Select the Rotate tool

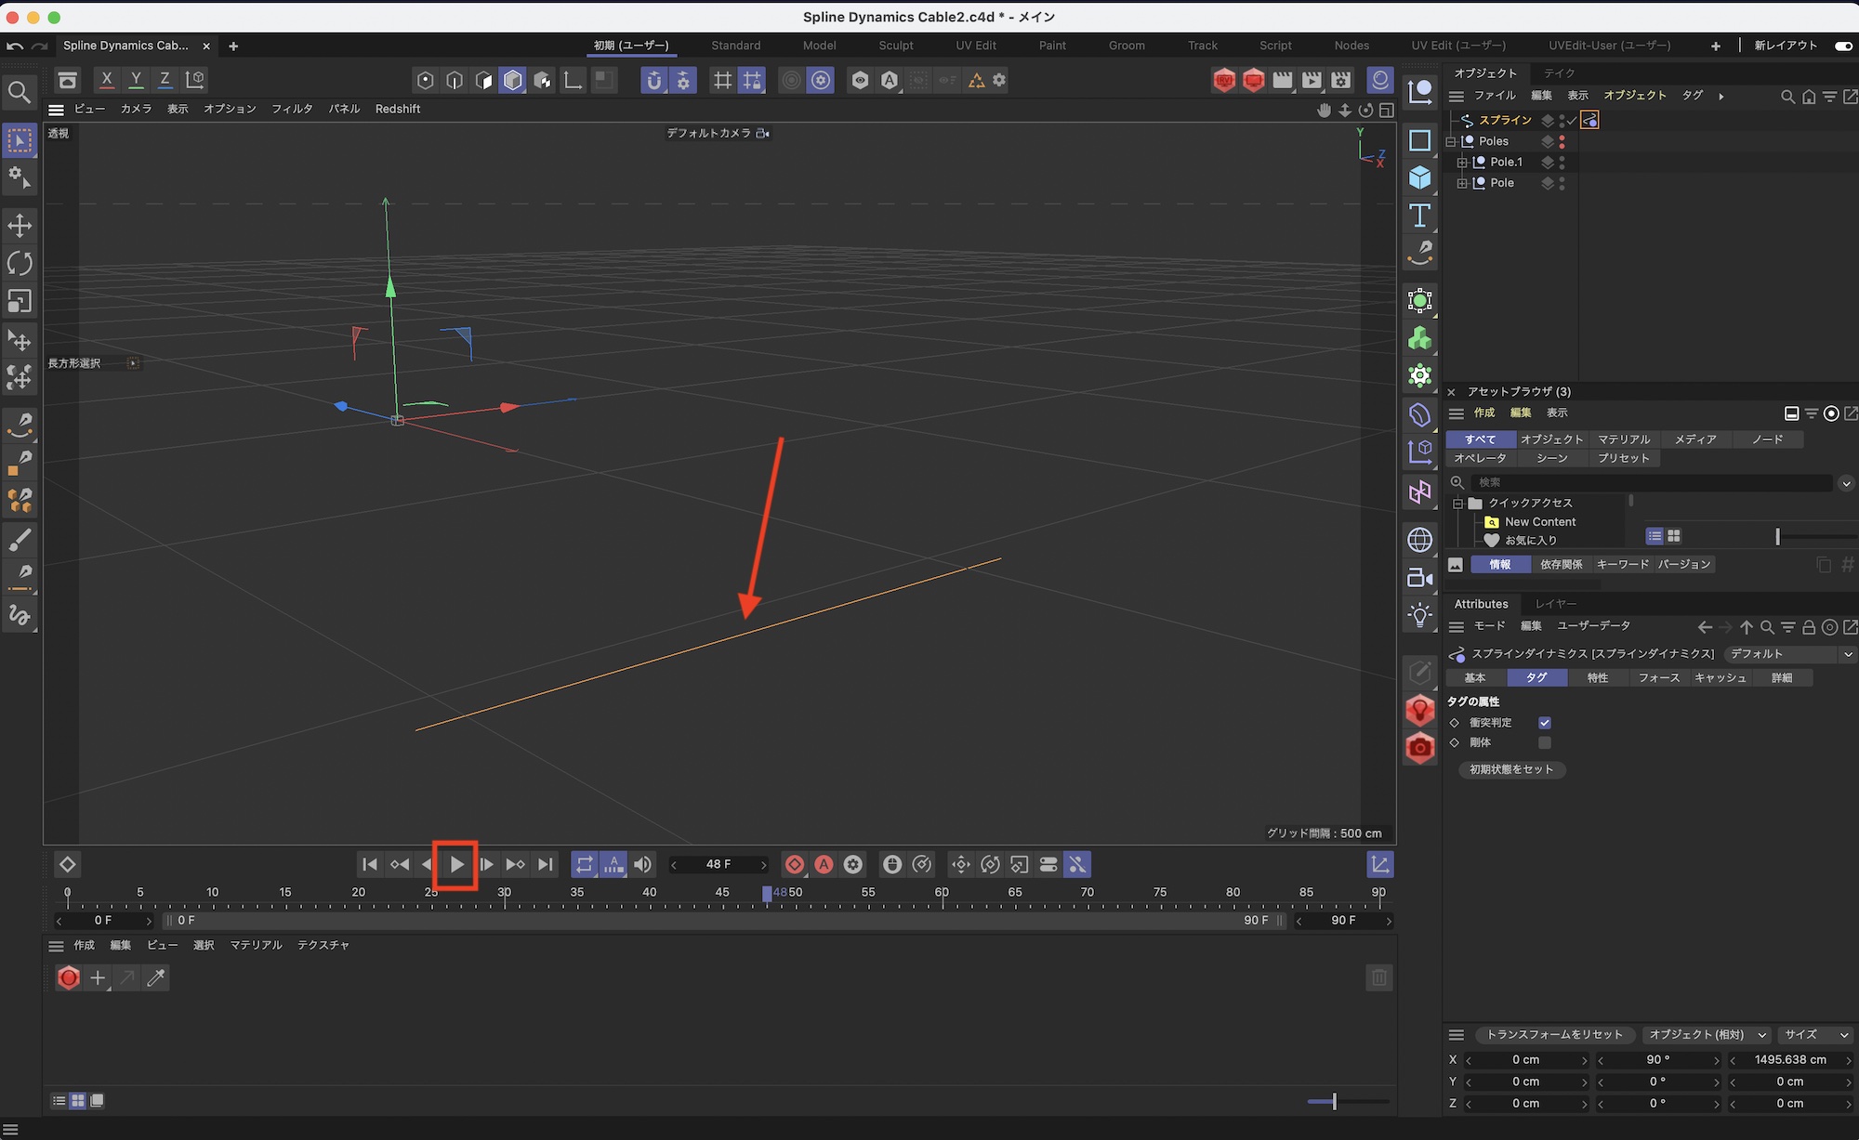pyautogui.click(x=20, y=264)
